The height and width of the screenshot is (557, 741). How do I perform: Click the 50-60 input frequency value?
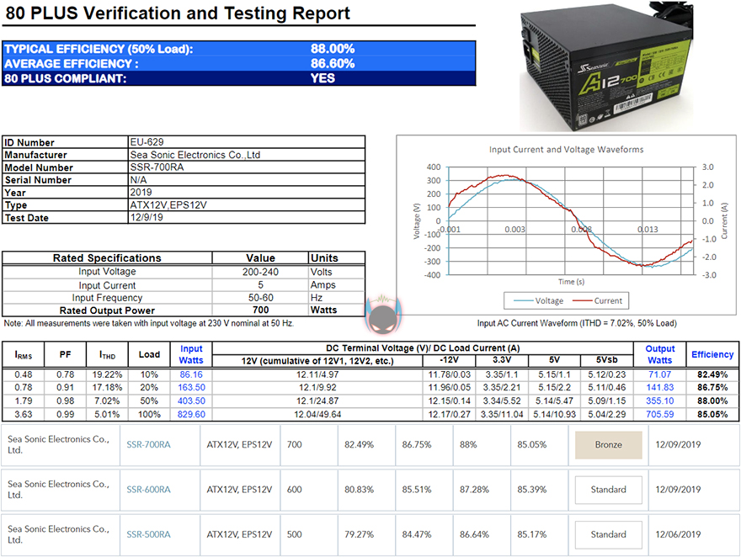coord(260,297)
